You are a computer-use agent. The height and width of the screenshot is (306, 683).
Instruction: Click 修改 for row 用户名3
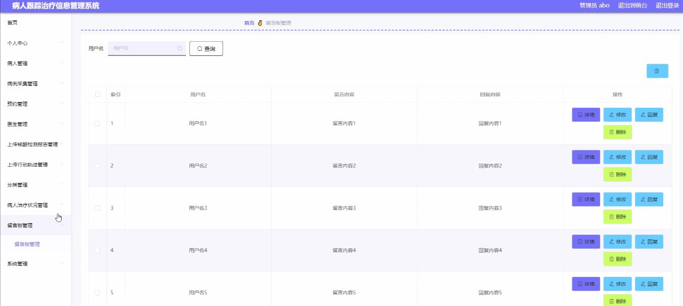pyautogui.click(x=618, y=199)
